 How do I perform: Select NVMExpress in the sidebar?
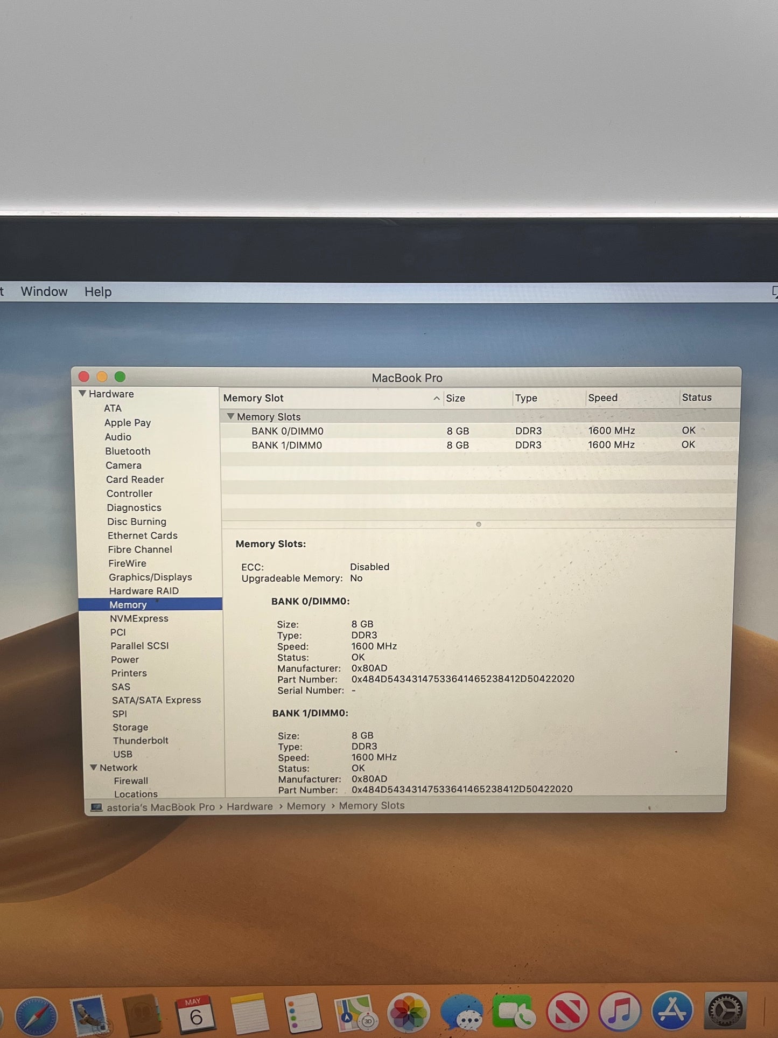[139, 618]
